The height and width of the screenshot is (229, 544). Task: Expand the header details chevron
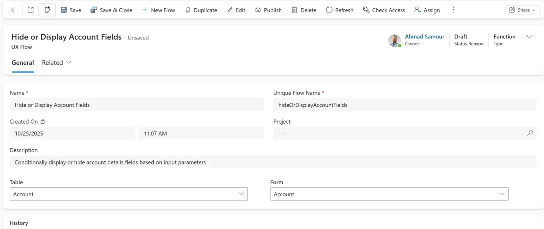click(529, 37)
